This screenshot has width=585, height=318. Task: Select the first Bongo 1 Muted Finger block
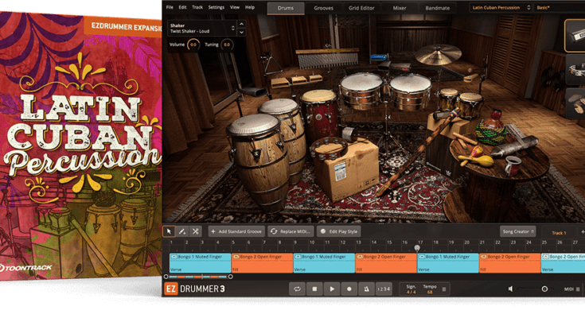(200, 257)
